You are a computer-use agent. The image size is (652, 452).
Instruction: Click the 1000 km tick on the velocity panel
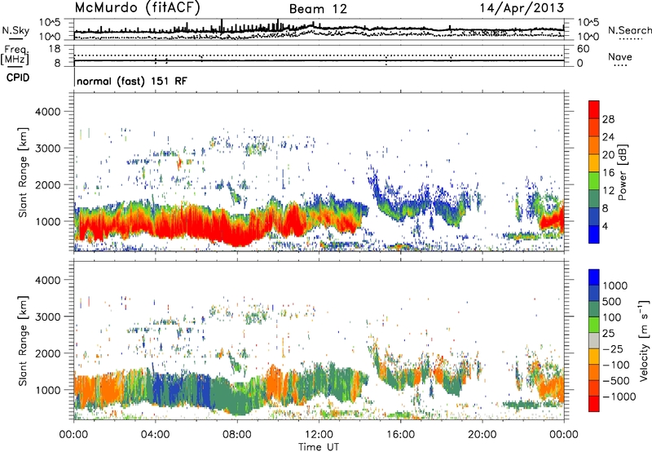pyautogui.click(x=48, y=389)
